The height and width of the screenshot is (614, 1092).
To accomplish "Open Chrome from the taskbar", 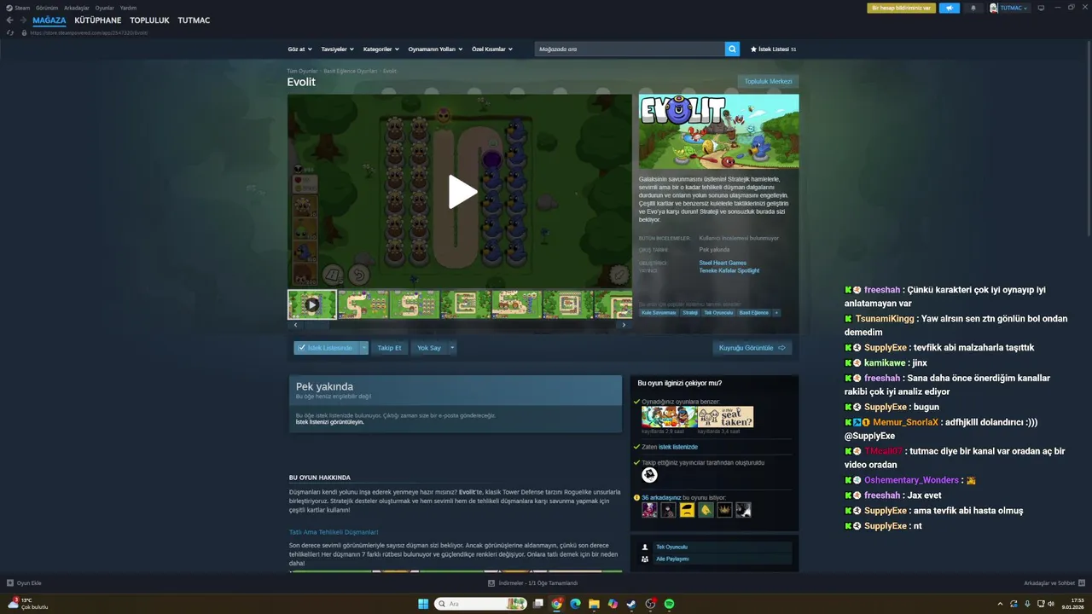I will point(557,604).
